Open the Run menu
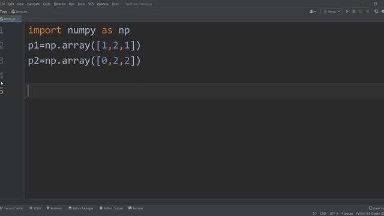This screenshot has width=384, height=216. pyautogui.click(x=71, y=4)
